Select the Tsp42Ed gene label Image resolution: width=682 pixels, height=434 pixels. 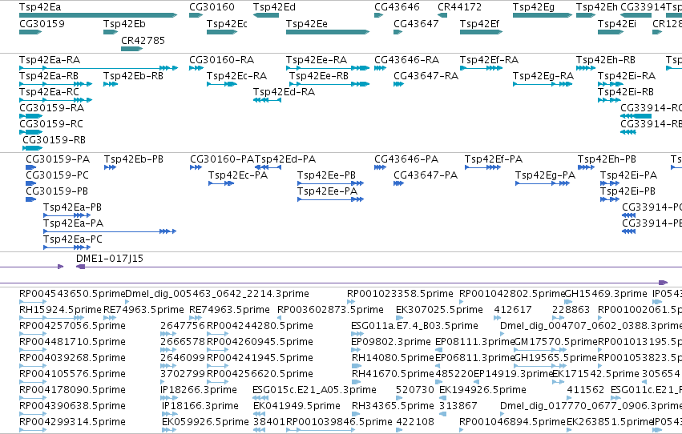(x=274, y=7)
